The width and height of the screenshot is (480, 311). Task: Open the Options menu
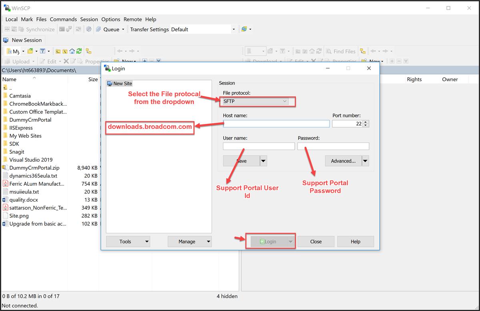111,19
